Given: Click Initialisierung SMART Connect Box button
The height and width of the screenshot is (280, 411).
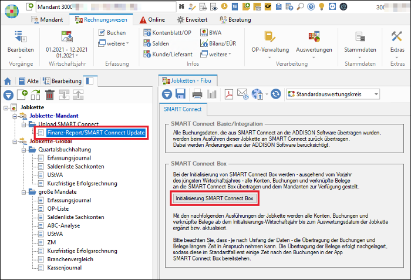Looking at the screenshot, I should click(x=214, y=198).
